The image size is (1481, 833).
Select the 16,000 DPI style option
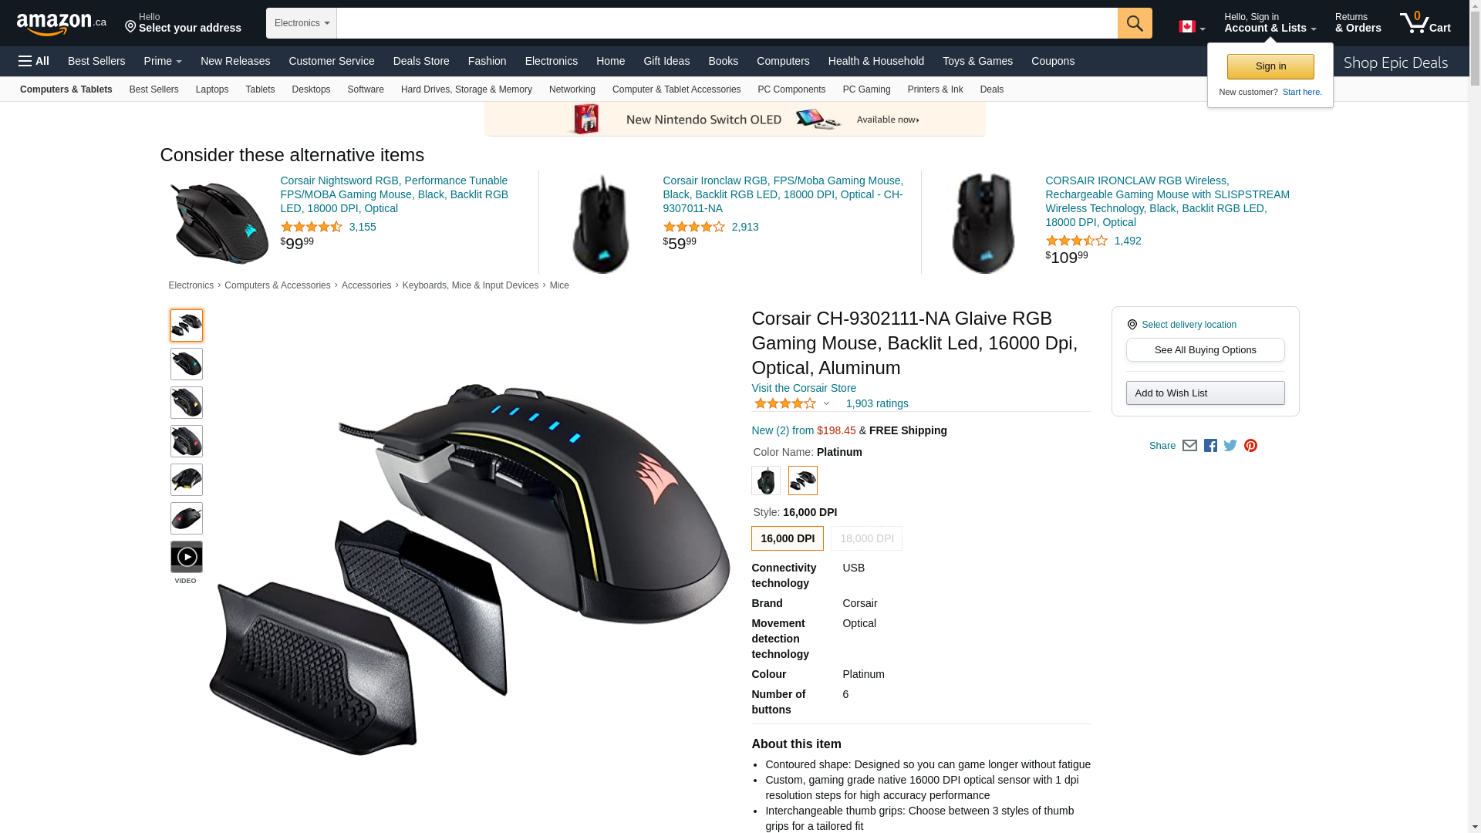[787, 538]
